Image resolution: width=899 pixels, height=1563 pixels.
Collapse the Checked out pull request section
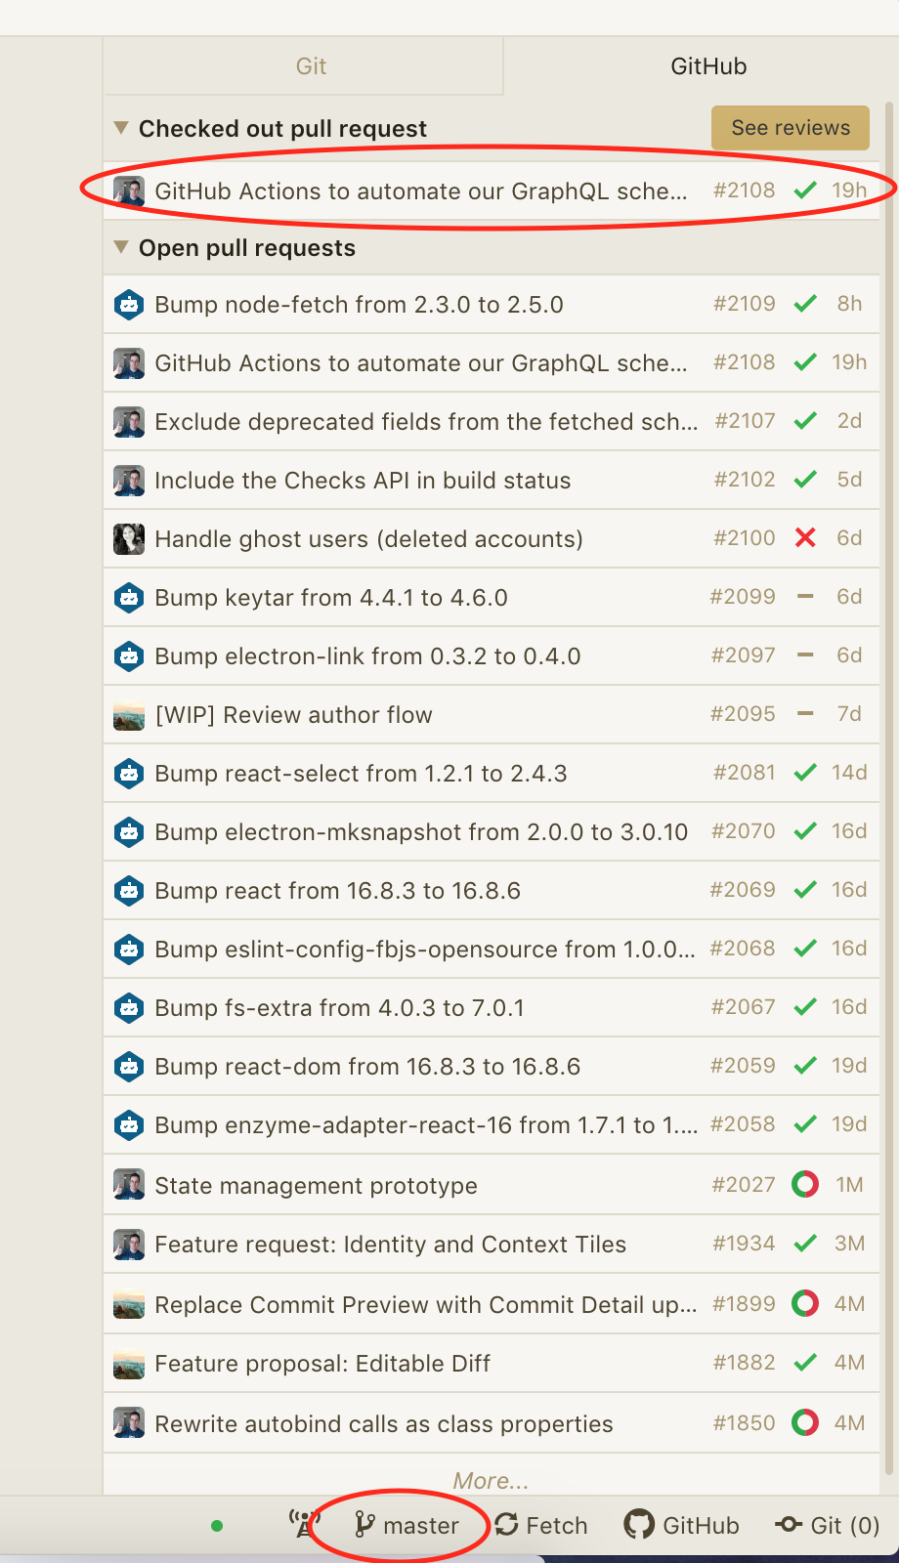click(x=121, y=128)
